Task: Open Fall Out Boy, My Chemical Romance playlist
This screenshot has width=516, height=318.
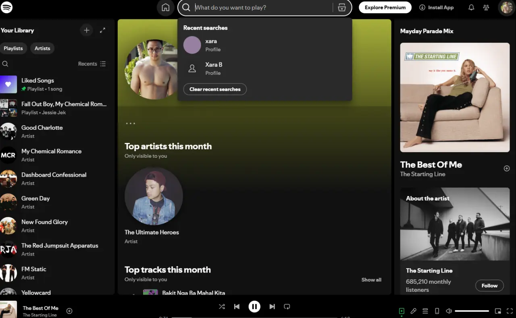Action: 56,108
